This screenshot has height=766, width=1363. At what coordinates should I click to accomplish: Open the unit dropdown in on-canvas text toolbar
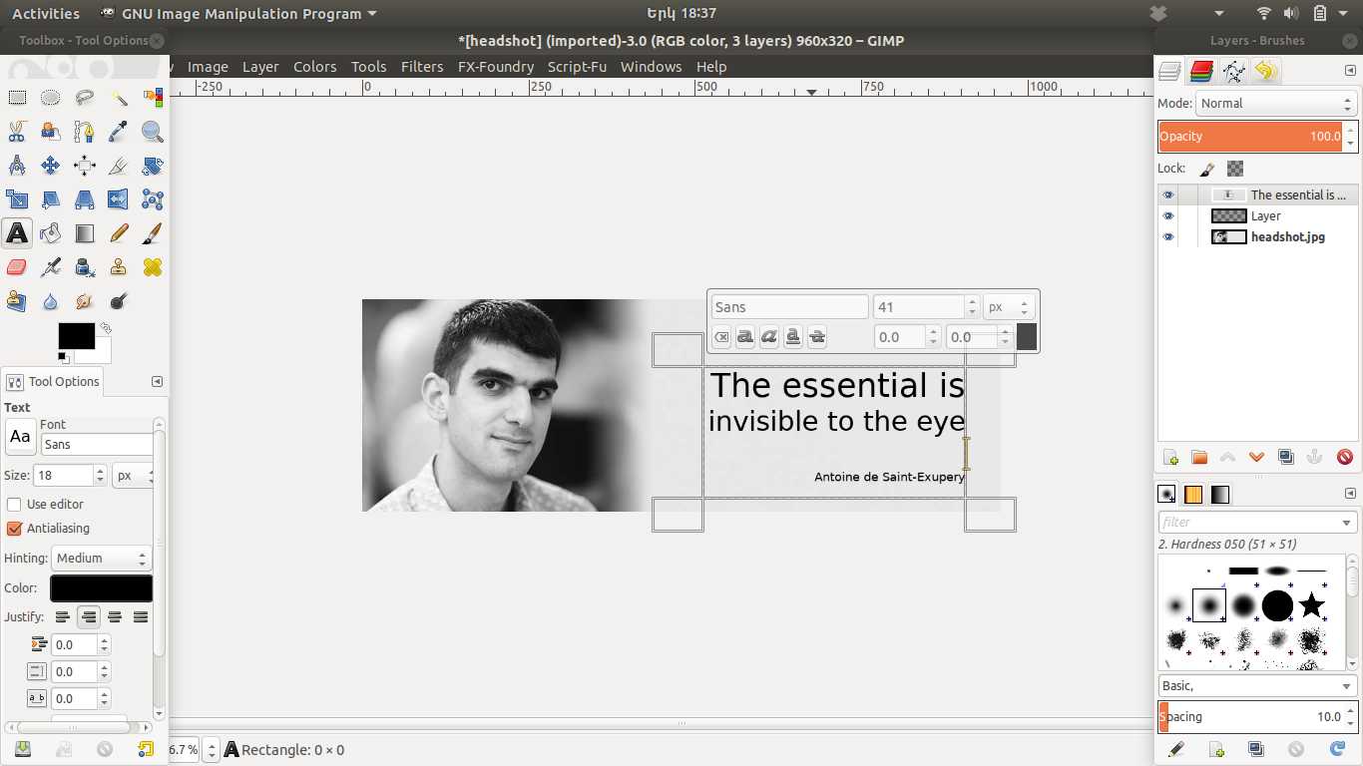(x=1007, y=307)
